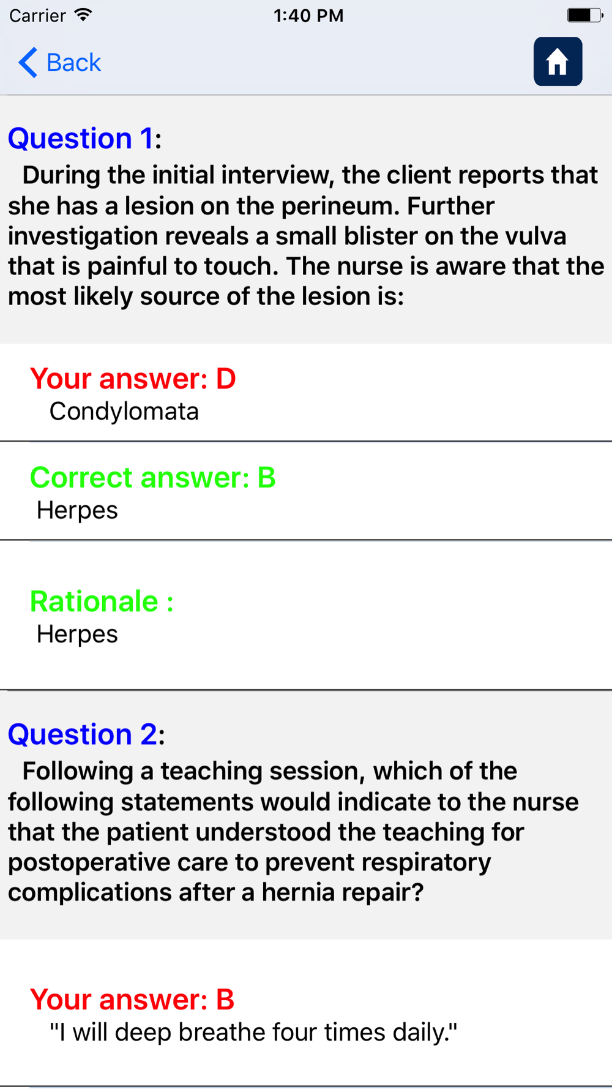Tap the empty navigation bar area

tap(317, 62)
